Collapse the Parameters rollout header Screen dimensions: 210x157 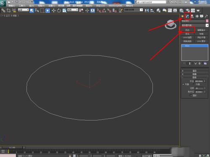pyautogui.click(x=194, y=77)
